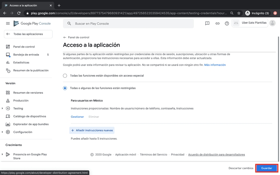Open Catálogo de dispositivos page
Screen dimensions: 280x175
30,116
